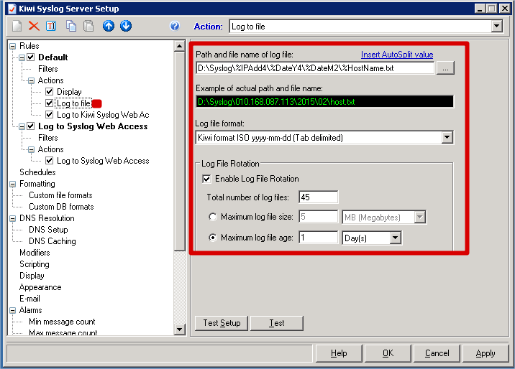Image resolution: width=515 pixels, height=369 pixels.
Task: Click the tree scrollbar up arrow
Action: point(179,46)
